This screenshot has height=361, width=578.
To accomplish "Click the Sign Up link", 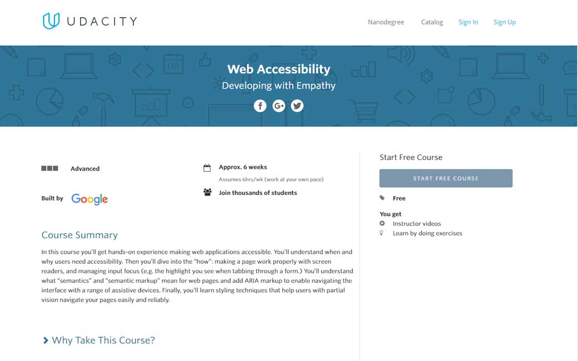I will pyautogui.click(x=505, y=22).
